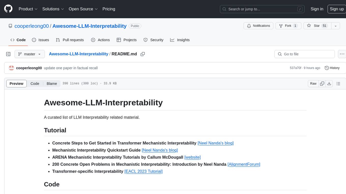Focus the Go to file input
This screenshot has height=194, width=346.
(305, 54)
